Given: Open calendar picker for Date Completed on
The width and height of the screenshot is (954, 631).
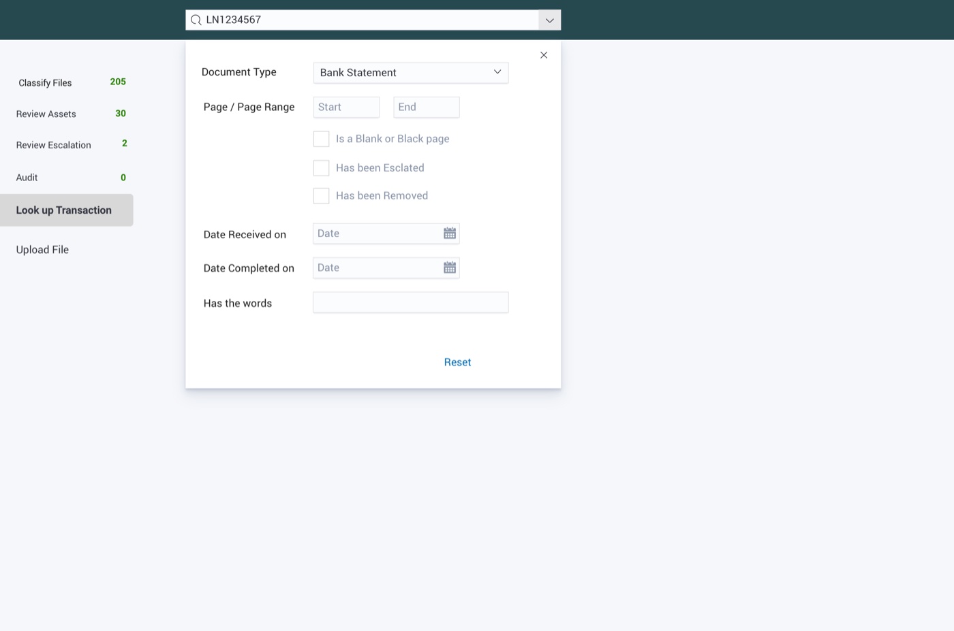Looking at the screenshot, I should pyautogui.click(x=450, y=268).
